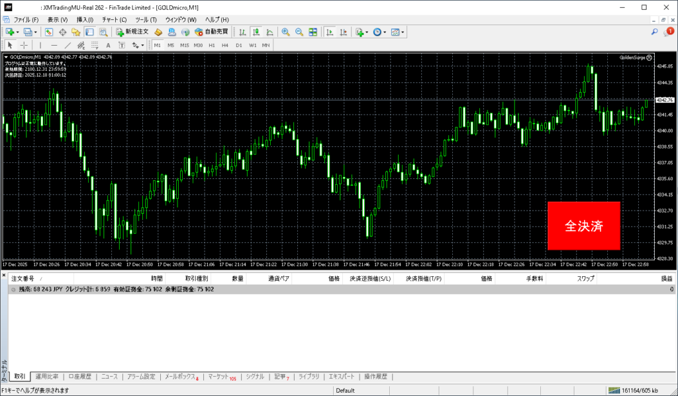
Task: Expand the new chart dropdown arrow
Action: pyautogui.click(x=17, y=32)
